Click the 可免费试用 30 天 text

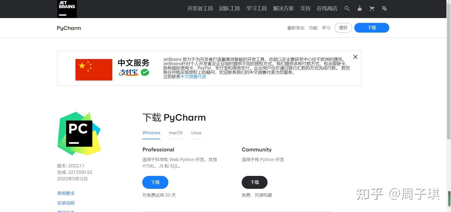click(x=159, y=195)
